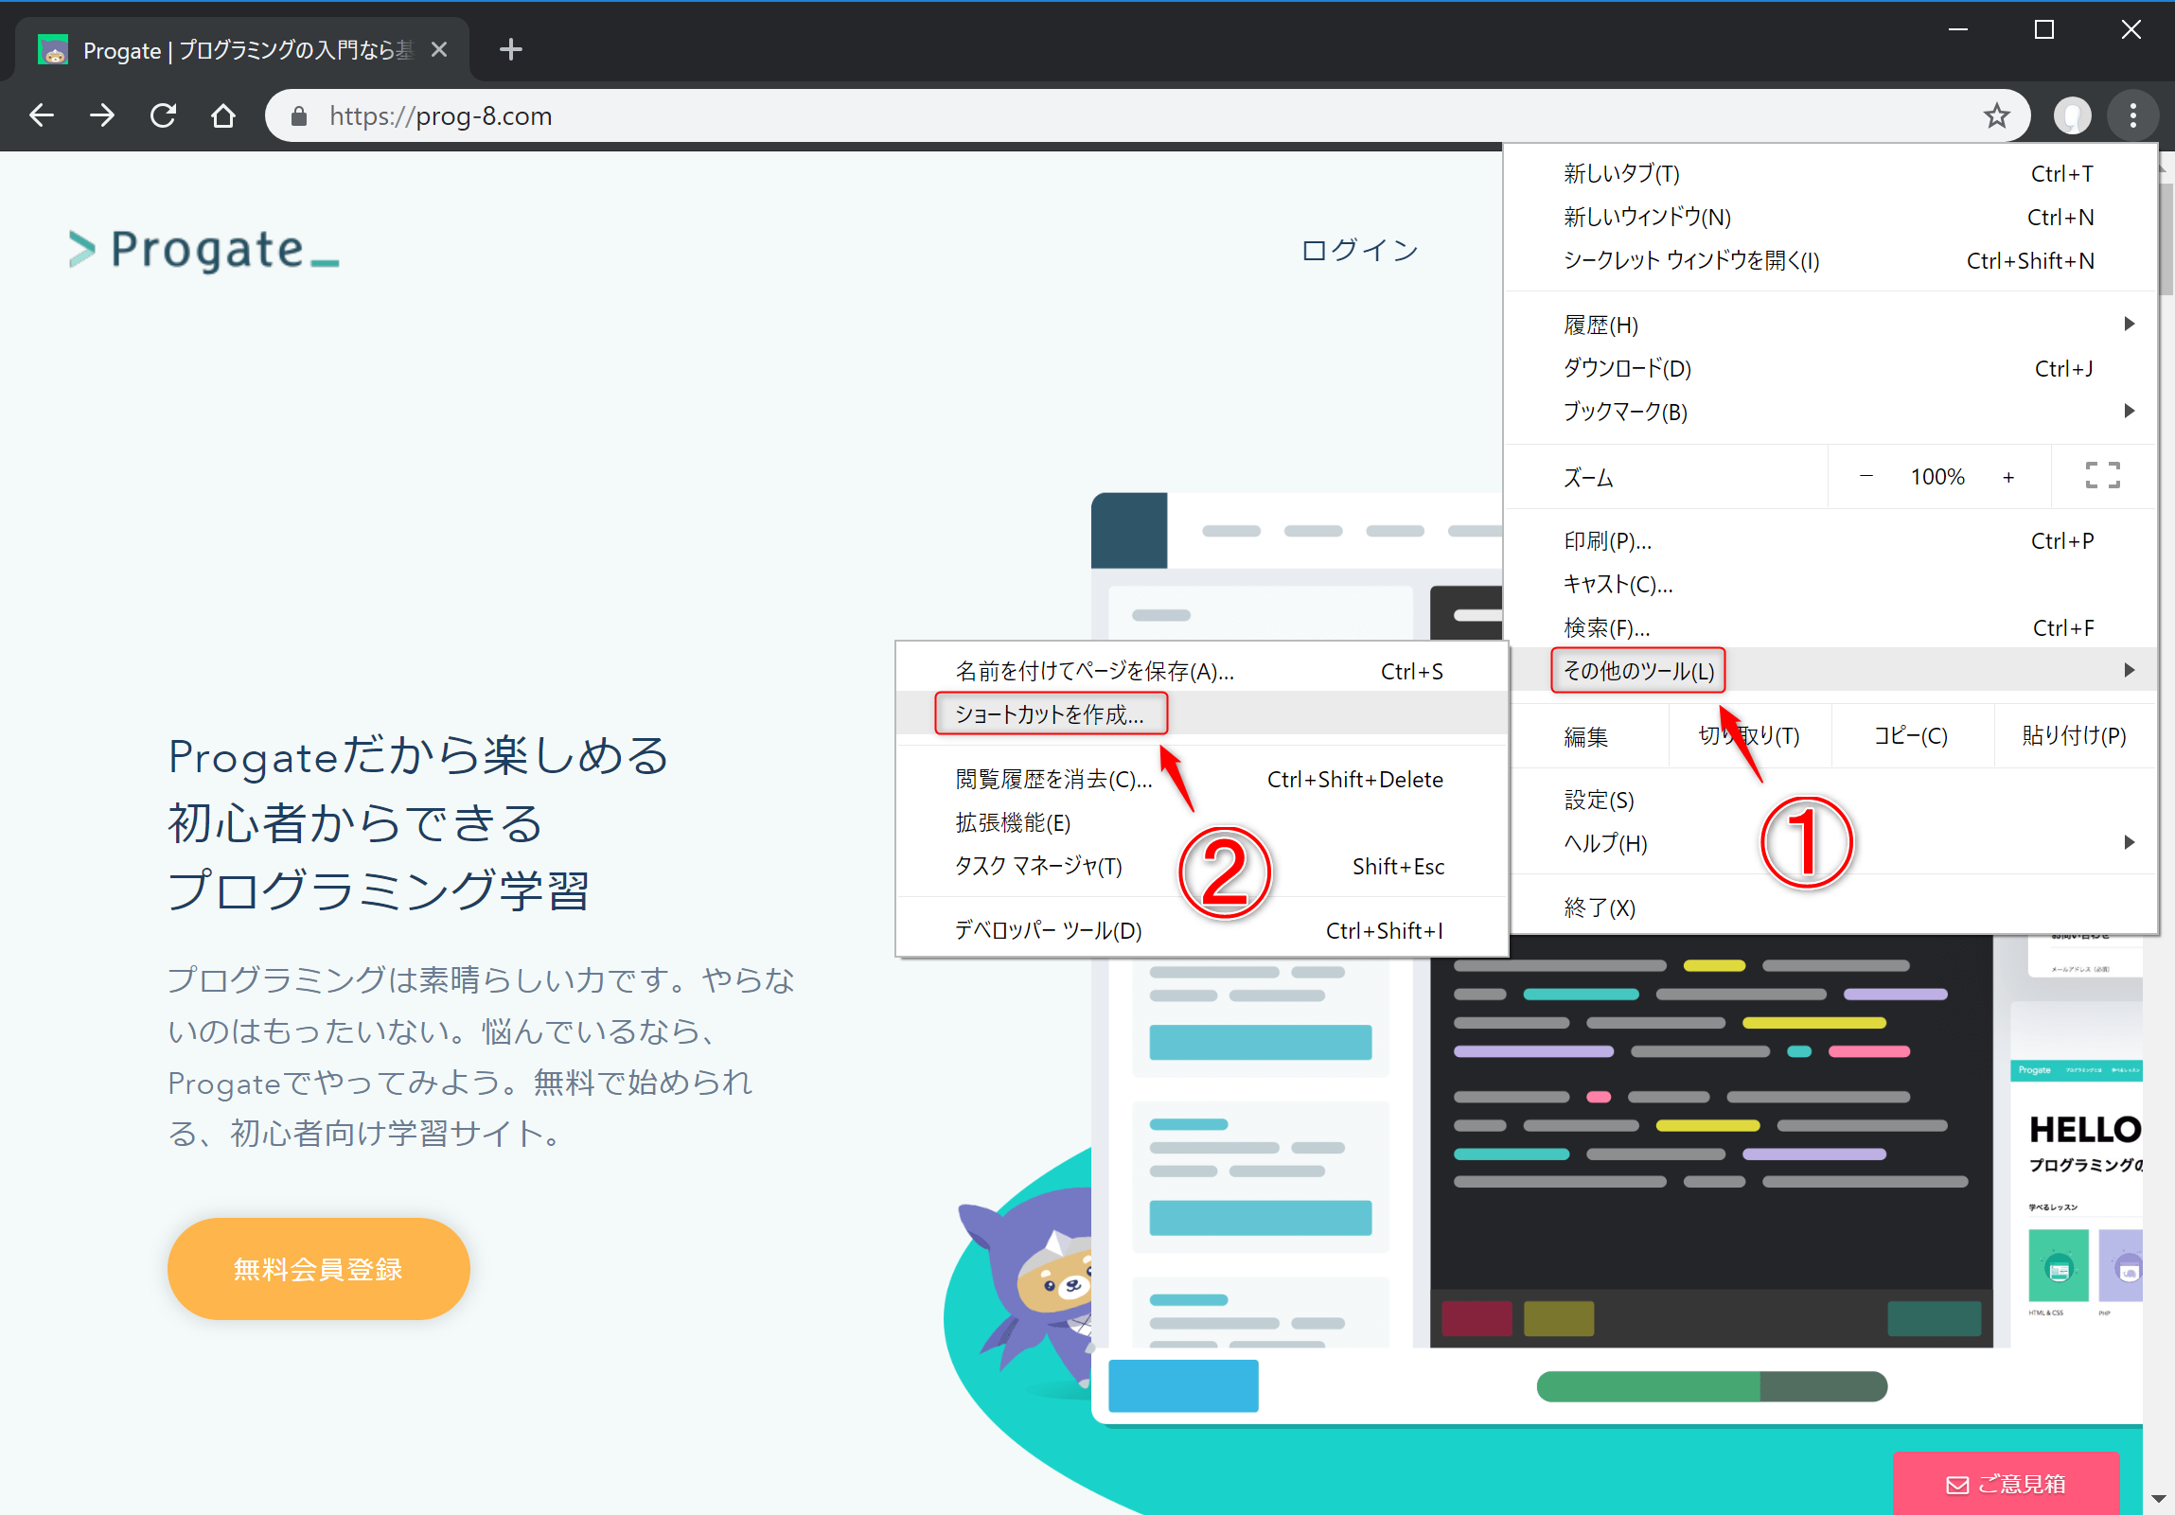The height and width of the screenshot is (1515, 2175).
Task: Click コピー(C) in edit row
Action: (1911, 735)
